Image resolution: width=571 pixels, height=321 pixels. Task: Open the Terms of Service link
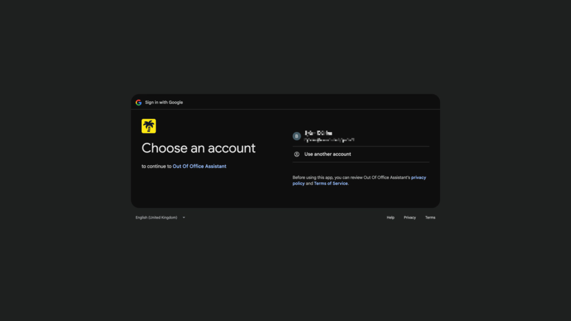pyautogui.click(x=331, y=184)
